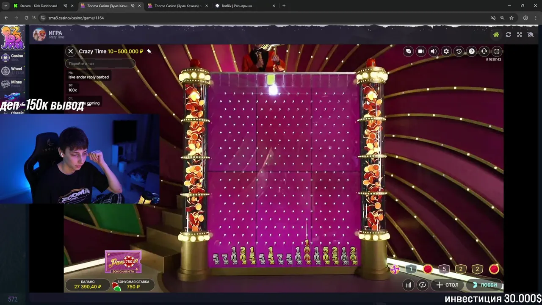Reload the browser page
The height and width of the screenshot is (305, 542).
(26, 18)
